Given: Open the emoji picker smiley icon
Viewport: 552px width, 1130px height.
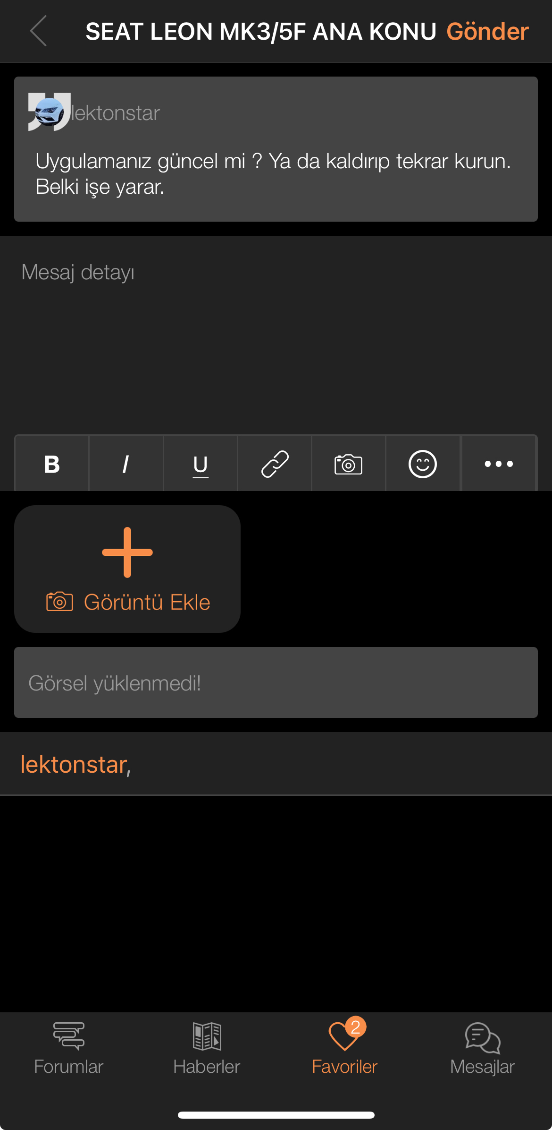Looking at the screenshot, I should [x=423, y=464].
